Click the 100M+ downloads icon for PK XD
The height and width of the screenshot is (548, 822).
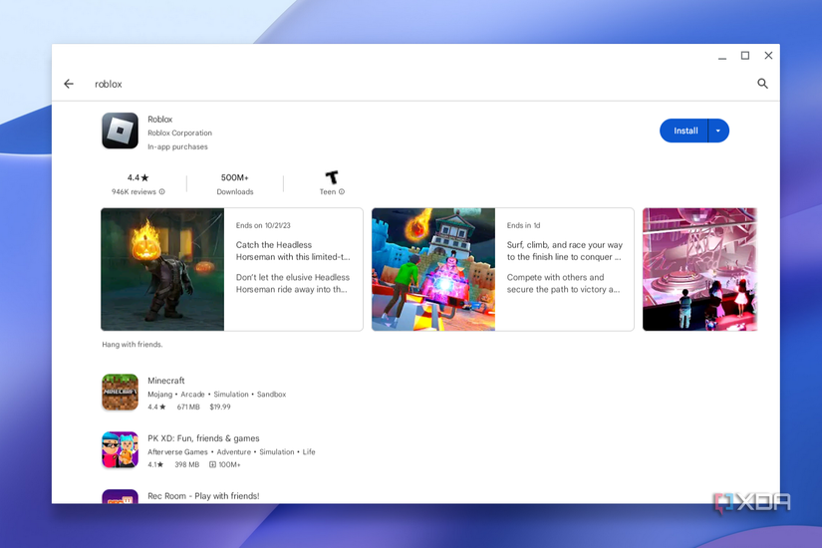212,464
